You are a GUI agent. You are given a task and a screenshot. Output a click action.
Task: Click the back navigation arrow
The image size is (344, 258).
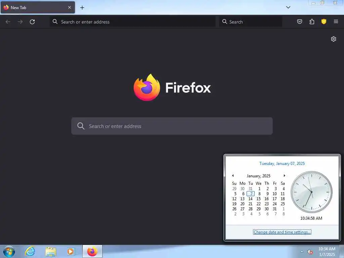[8, 22]
